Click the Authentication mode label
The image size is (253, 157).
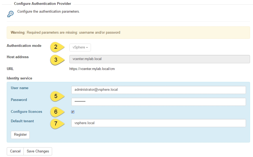(x=24, y=46)
